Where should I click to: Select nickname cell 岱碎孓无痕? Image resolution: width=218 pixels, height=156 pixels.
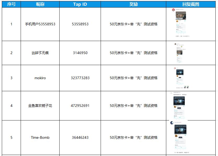pos(40,53)
